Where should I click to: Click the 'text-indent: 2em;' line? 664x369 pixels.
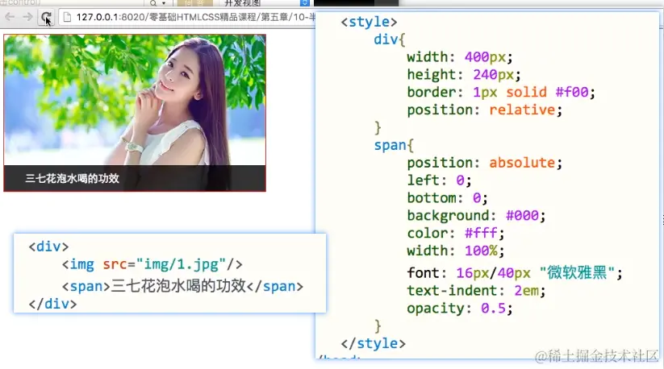click(x=476, y=291)
